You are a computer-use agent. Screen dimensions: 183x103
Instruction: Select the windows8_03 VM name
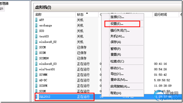(48, 64)
